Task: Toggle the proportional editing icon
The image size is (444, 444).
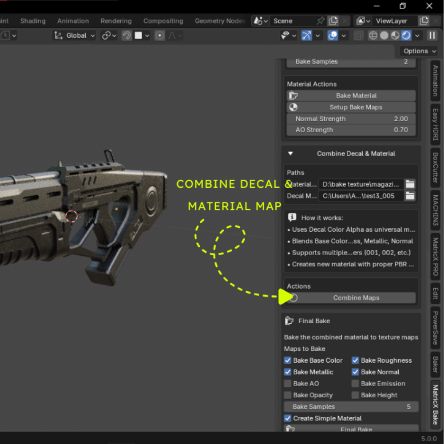Action: click(x=160, y=36)
